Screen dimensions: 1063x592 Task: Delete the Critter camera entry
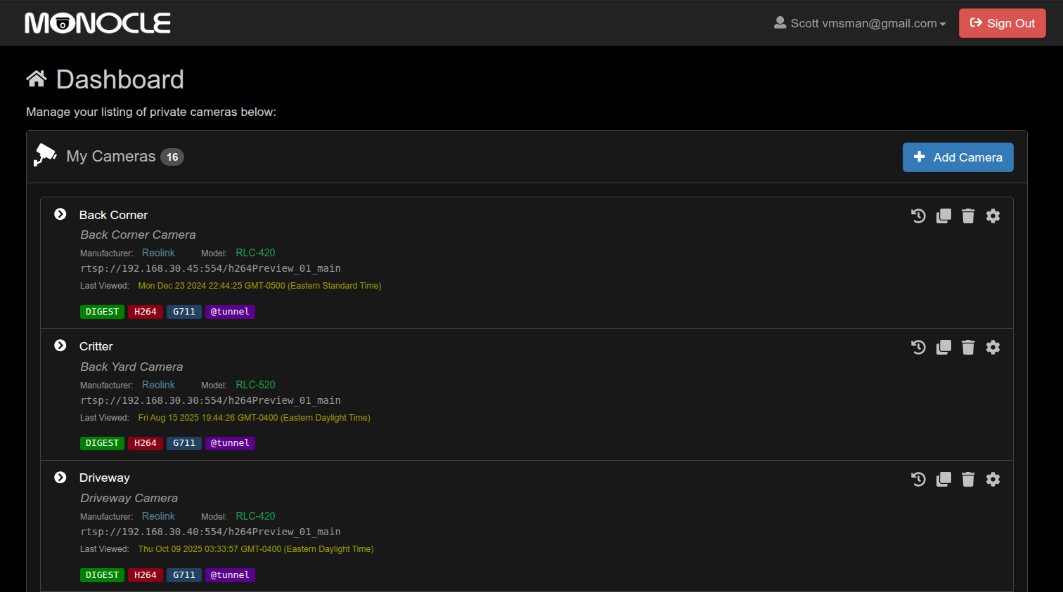pos(968,347)
